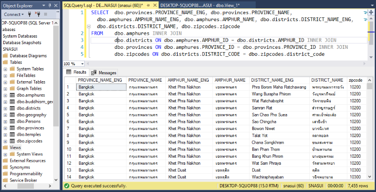Viewport: 376px width, 192px height.
Task: Pin the Object Explorer panel
Action: point(49,5)
